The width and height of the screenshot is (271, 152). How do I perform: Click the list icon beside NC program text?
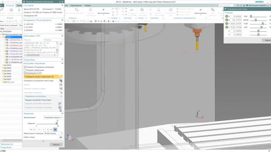click(61, 43)
